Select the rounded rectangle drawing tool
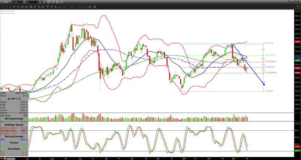 [22, 7]
